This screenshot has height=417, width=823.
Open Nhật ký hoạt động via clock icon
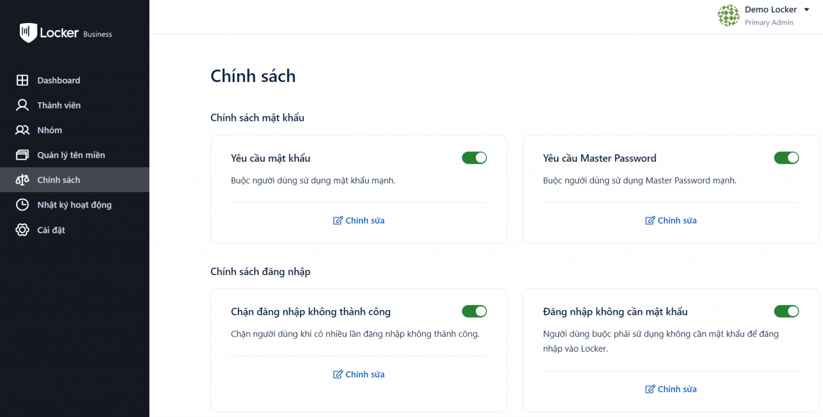(x=23, y=204)
